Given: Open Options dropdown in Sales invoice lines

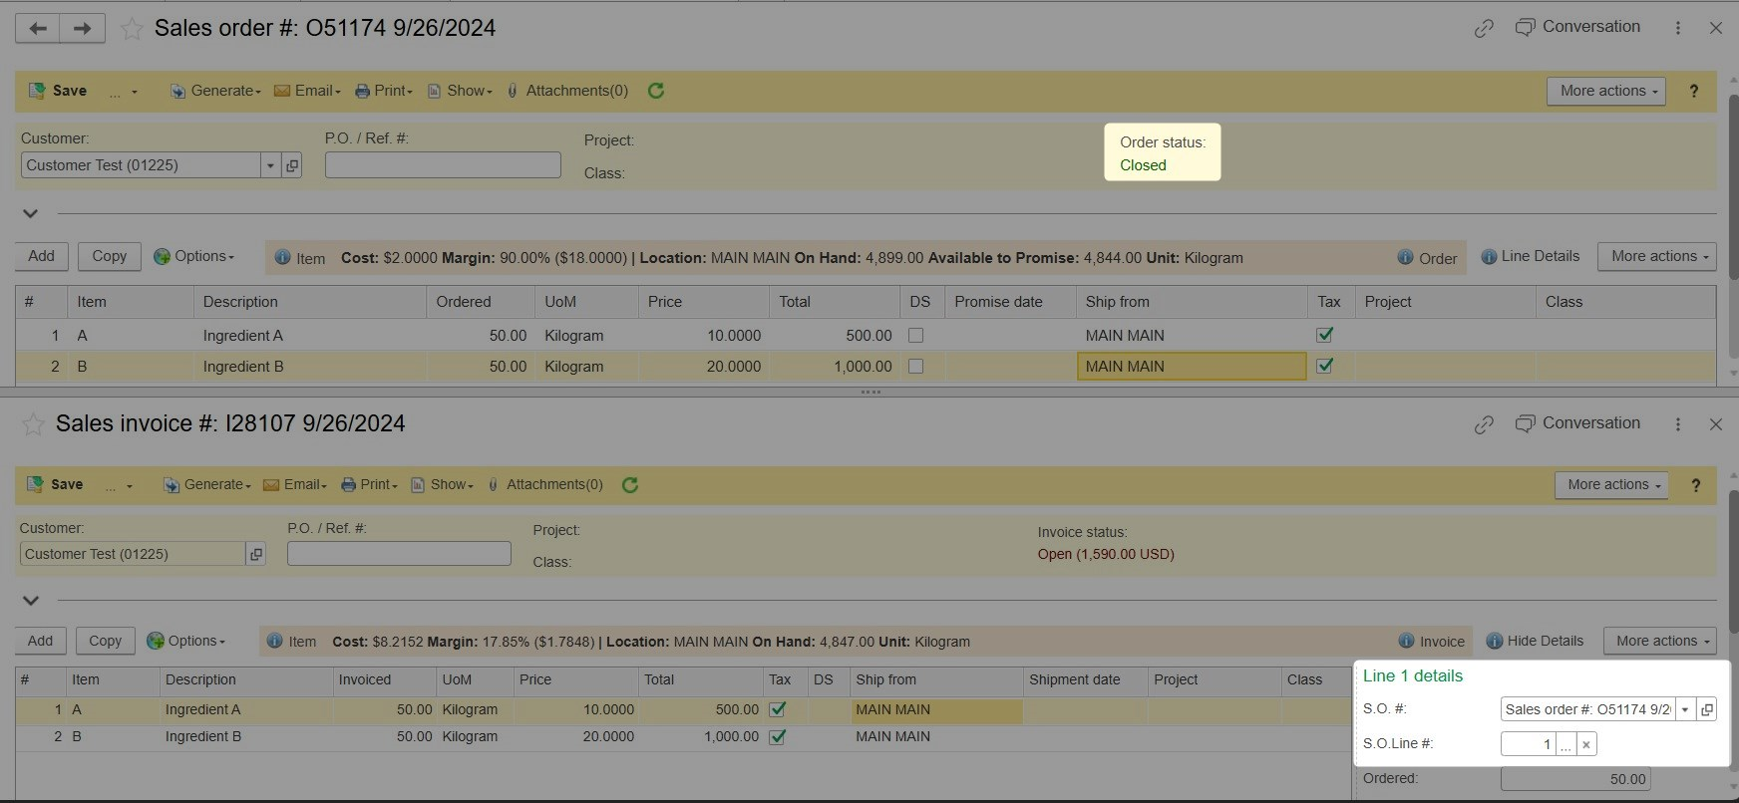Looking at the screenshot, I should pyautogui.click(x=186, y=642).
